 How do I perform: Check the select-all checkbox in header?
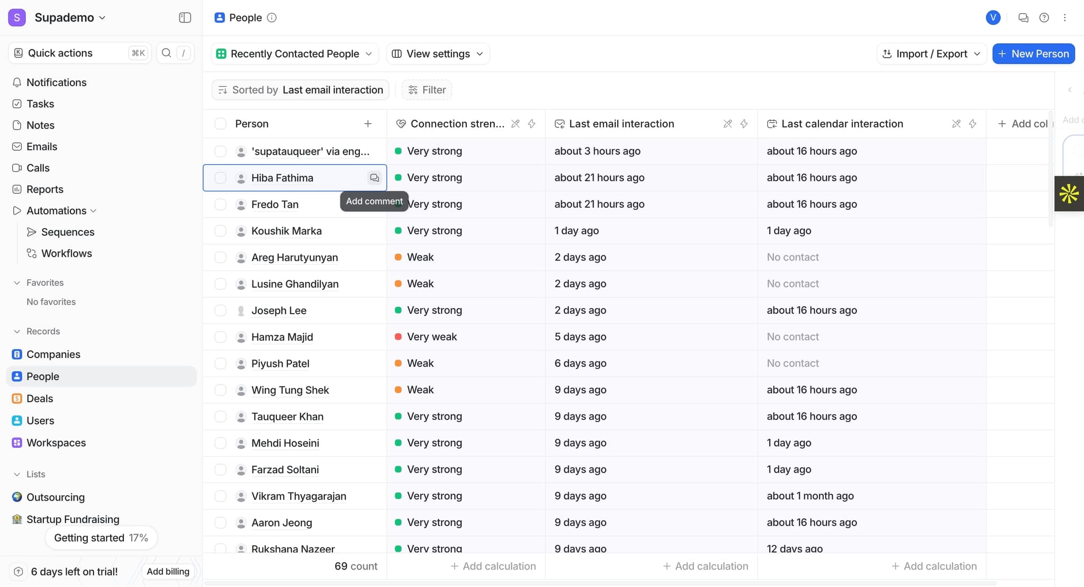[x=220, y=124]
